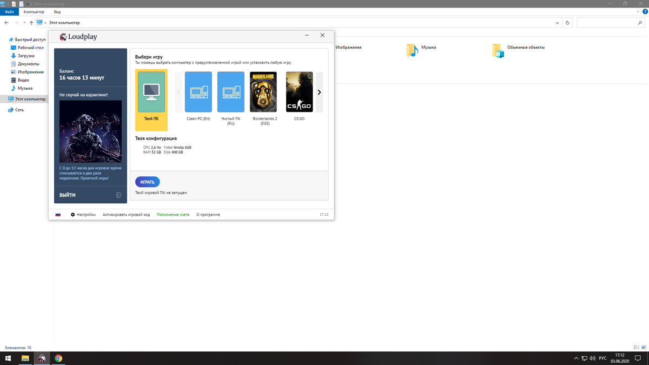The width and height of the screenshot is (649, 365).
Task: Select the Объемные объекты folder icon
Action: pos(498,50)
